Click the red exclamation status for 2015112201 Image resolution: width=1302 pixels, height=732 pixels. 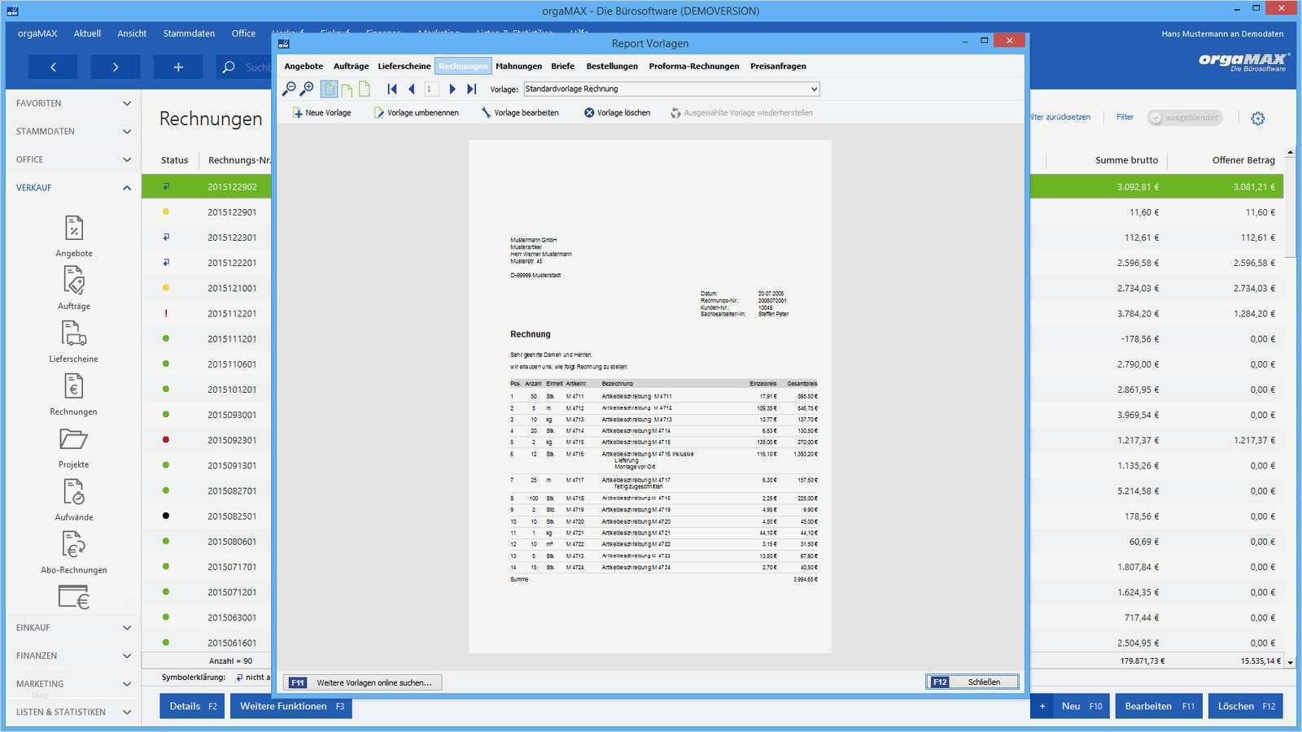pos(166,313)
